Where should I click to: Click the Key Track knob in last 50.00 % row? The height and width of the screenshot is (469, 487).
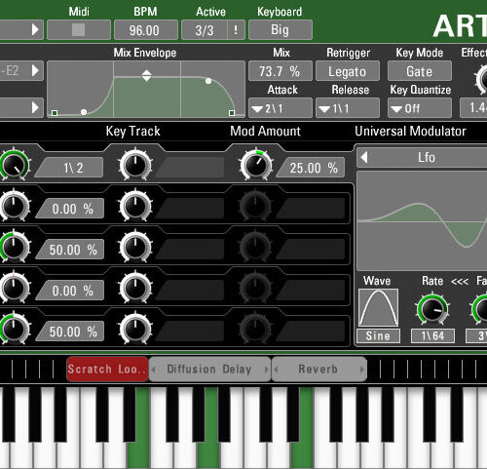135,329
